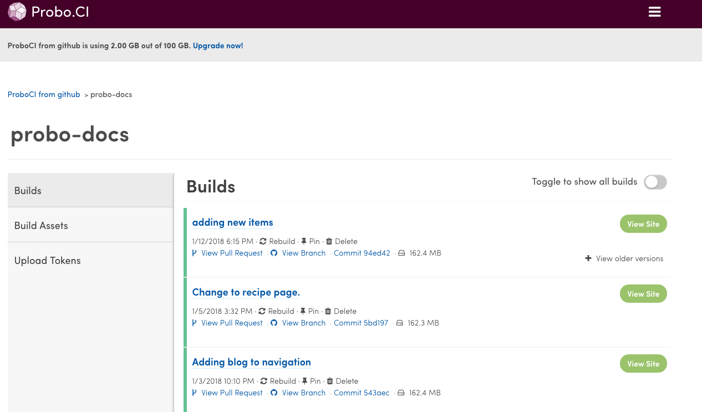Screen dimensions: 702x412
Task: Expand "View older versions" plus icon
Action: click(x=588, y=258)
